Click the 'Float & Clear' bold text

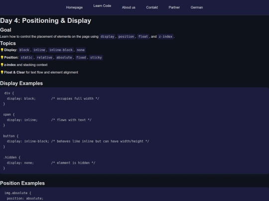[x=14, y=72]
